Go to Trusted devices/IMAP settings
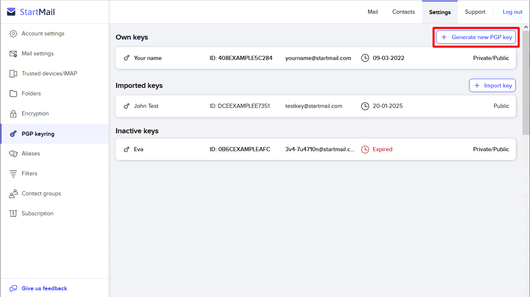The image size is (530, 297). (x=54, y=74)
